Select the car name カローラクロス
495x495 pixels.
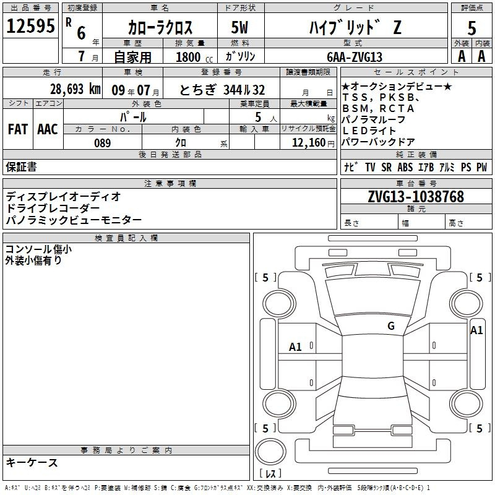click(x=160, y=28)
